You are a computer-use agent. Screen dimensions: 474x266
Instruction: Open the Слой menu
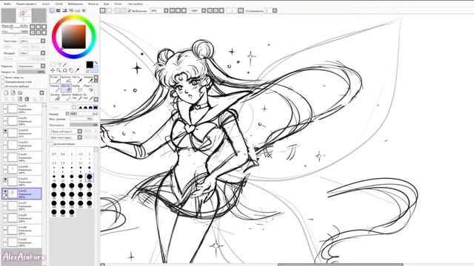point(59,4)
